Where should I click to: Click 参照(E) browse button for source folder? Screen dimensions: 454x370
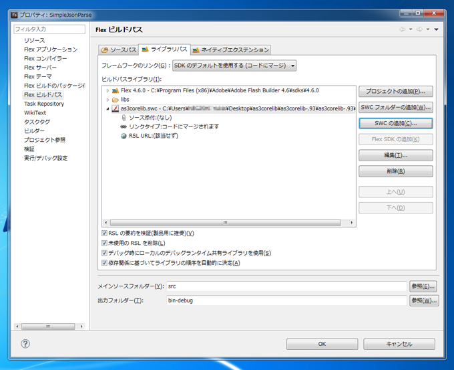[x=423, y=286]
